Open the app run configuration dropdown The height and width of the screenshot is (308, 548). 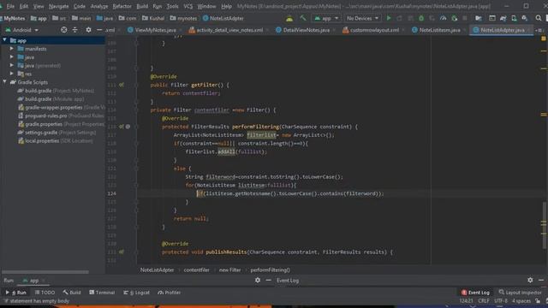[326, 18]
